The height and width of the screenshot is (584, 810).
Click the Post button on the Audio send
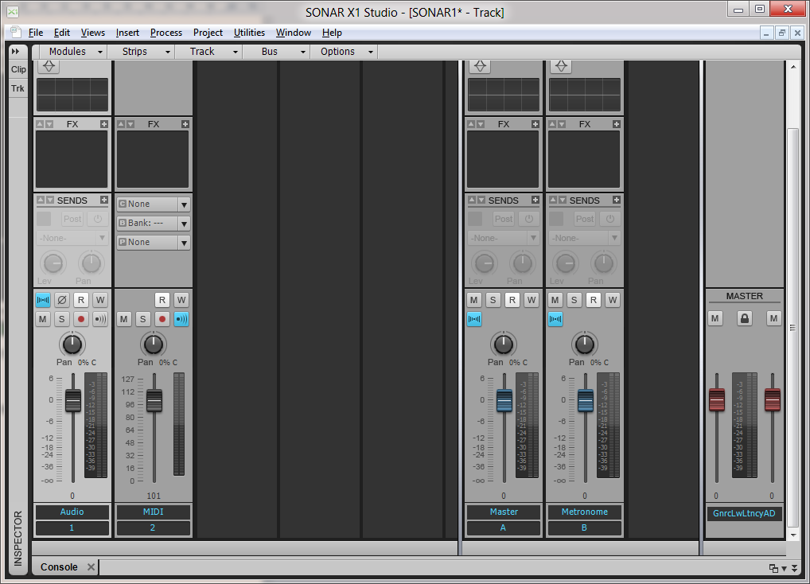click(x=72, y=219)
